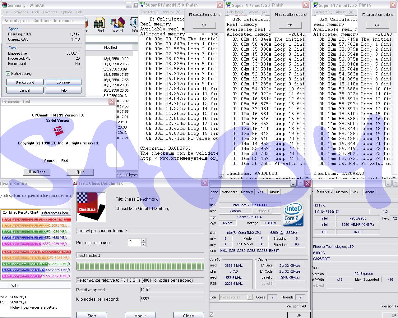Open the Help menu in WinRAR menu bar
The height and width of the screenshot is (318, 398).
click(79, 12)
